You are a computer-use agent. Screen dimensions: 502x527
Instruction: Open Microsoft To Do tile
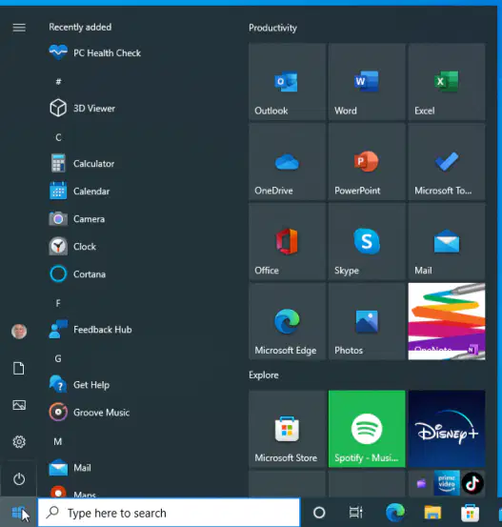447,162
